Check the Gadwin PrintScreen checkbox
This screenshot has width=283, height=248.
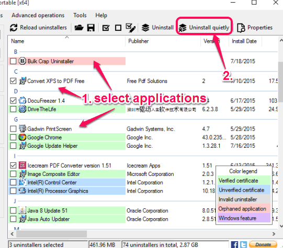tap(13, 129)
